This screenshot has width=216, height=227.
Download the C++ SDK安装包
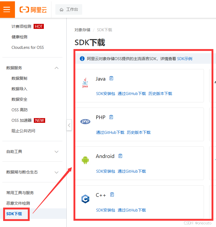[106, 210]
